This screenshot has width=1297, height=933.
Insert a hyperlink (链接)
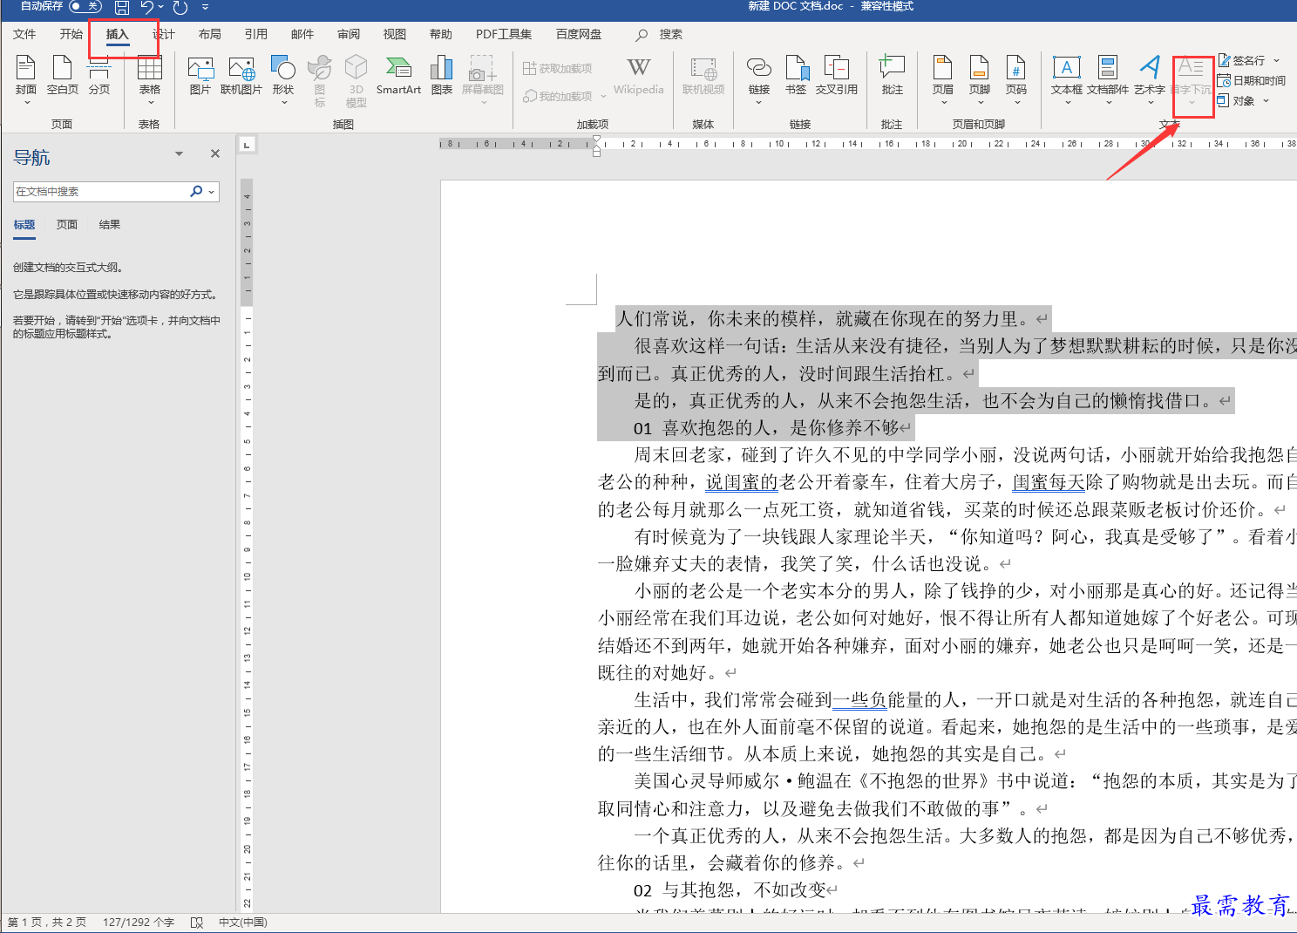click(x=759, y=78)
